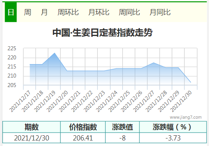The width and height of the screenshot is (209, 146).
Task: Click the 210 y-axis label
Action: pyautogui.click(x=12, y=76)
